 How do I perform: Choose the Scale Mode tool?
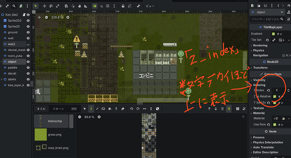[57, 6]
